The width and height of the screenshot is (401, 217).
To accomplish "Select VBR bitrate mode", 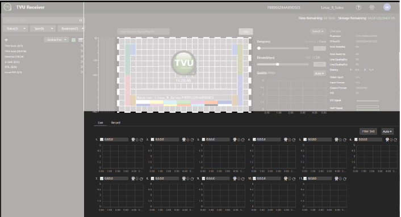I will (308, 58).
